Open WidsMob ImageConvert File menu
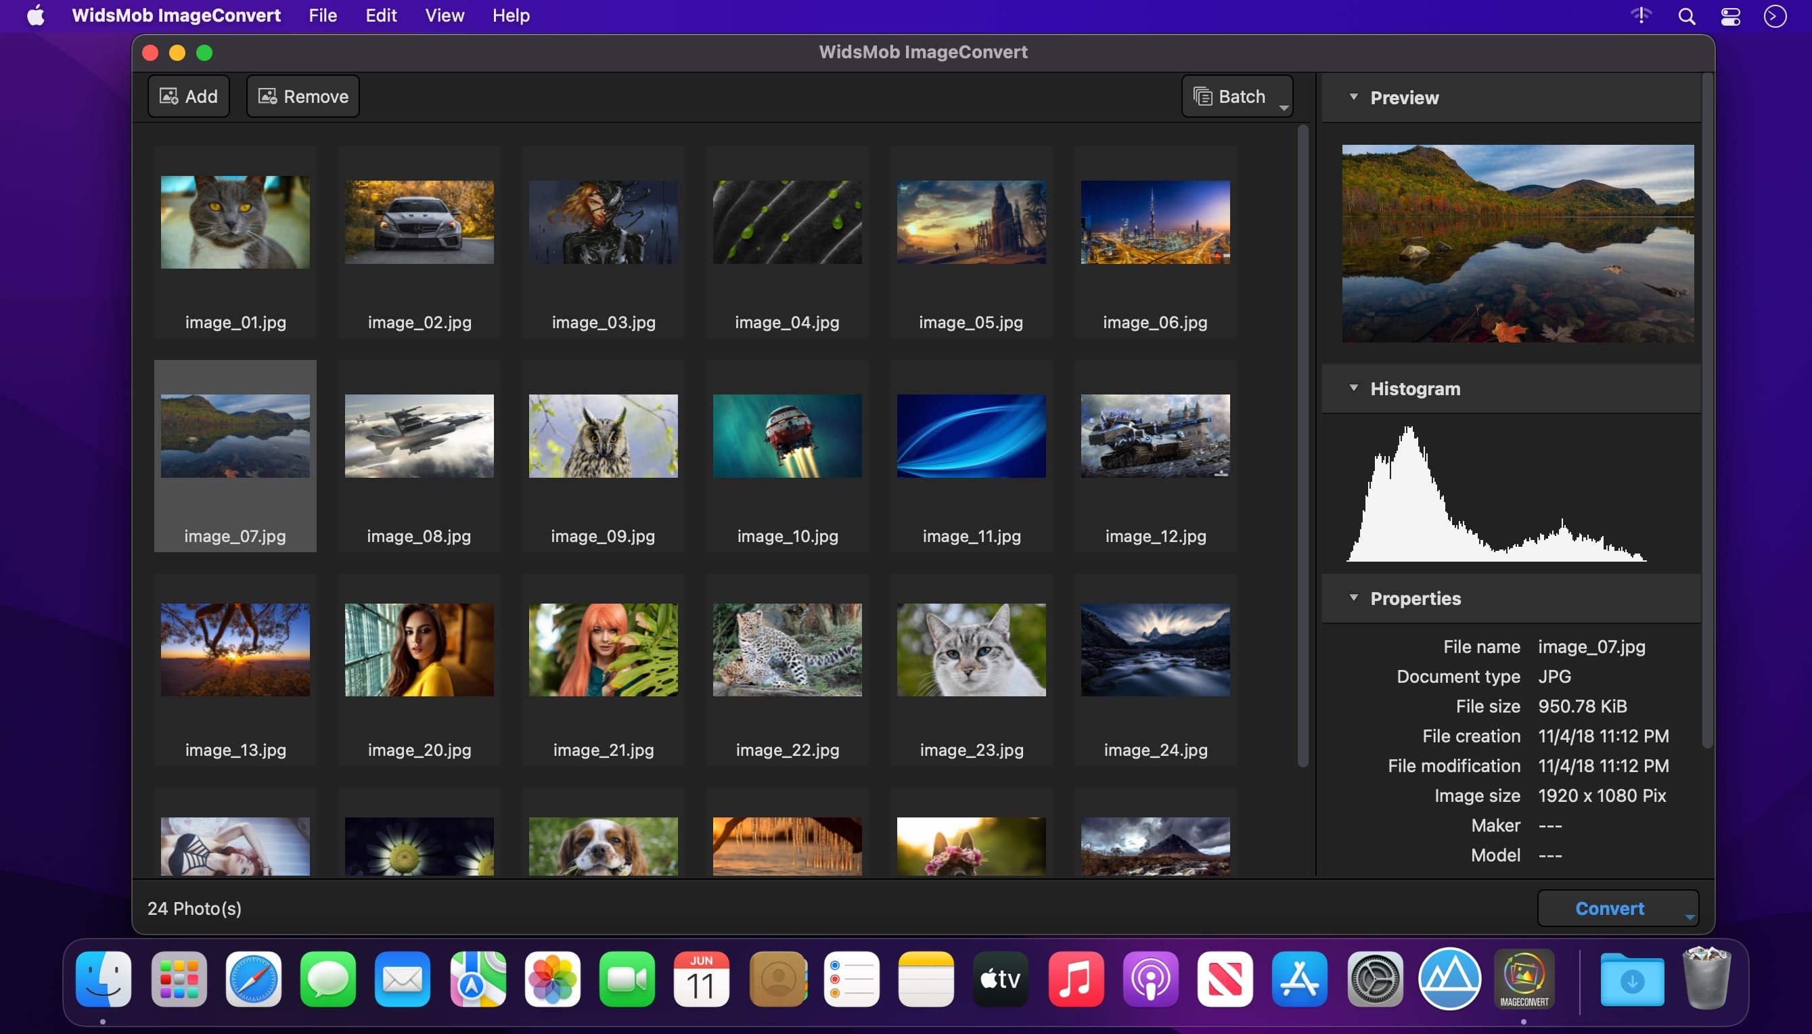1812x1034 pixels. click(322, 15)
